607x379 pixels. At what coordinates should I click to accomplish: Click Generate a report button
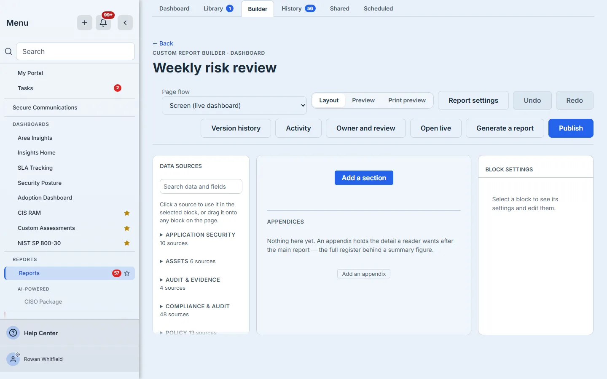(x=505, y=128)
